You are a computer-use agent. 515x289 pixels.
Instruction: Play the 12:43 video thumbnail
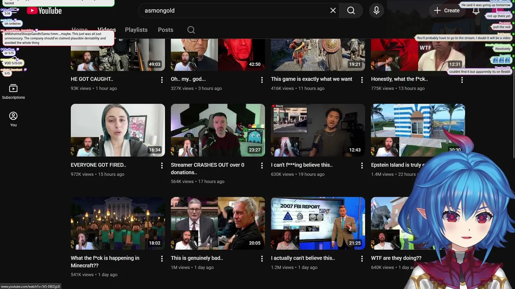click(x=318, y=130)
